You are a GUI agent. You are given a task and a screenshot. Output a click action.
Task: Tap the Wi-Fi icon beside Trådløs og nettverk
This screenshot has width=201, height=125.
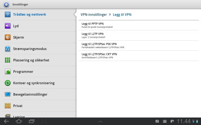click(8, 15)
